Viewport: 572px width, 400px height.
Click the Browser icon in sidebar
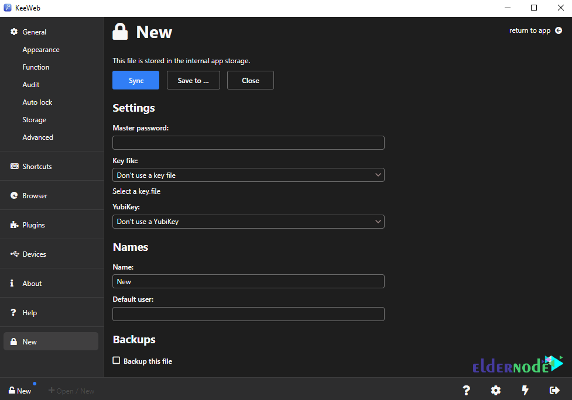pyautogui.click(x=14, y=196)
